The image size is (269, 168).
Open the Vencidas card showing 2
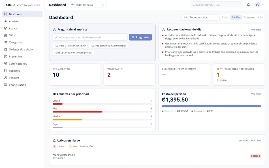(129, 75)
